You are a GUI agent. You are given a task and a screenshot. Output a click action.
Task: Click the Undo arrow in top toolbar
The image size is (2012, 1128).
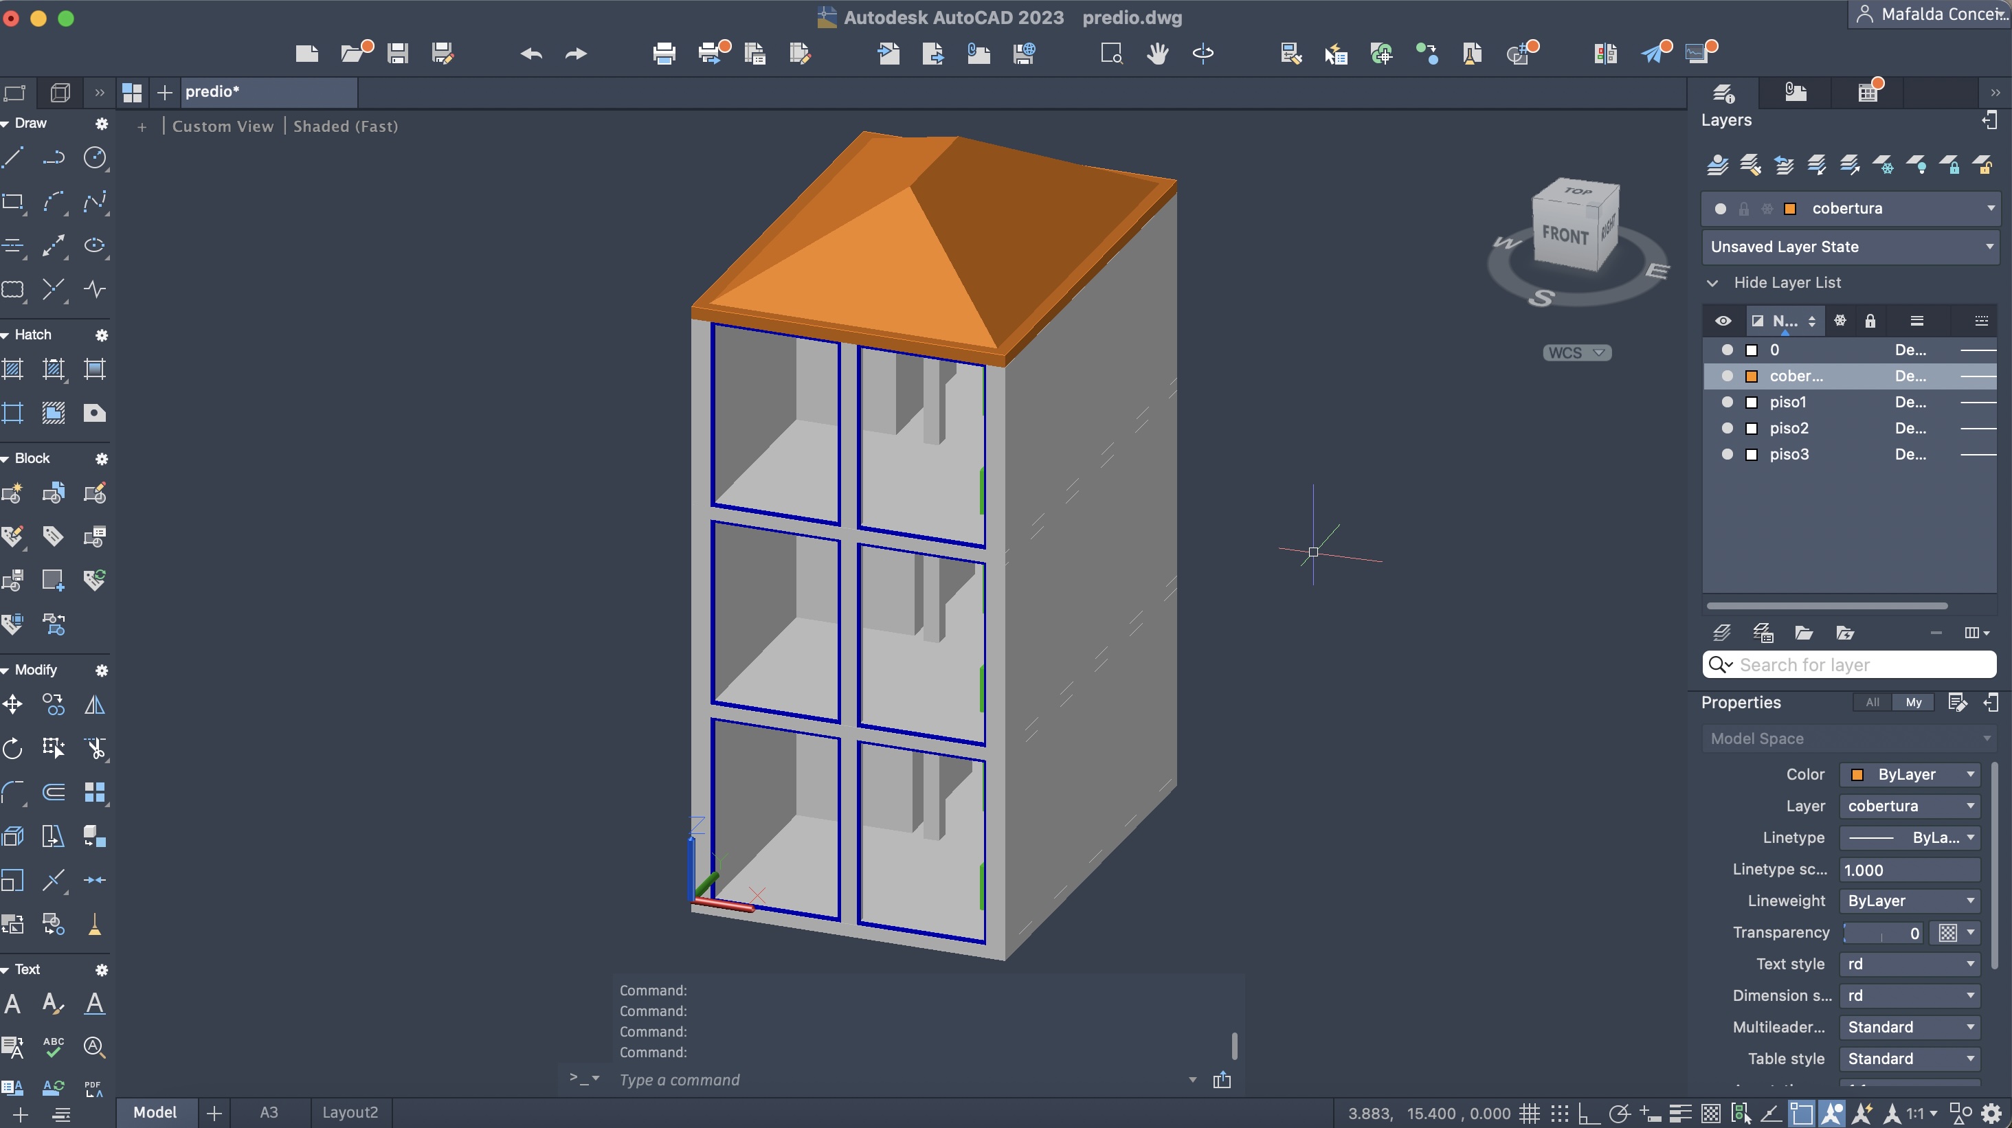pos(531,53)
